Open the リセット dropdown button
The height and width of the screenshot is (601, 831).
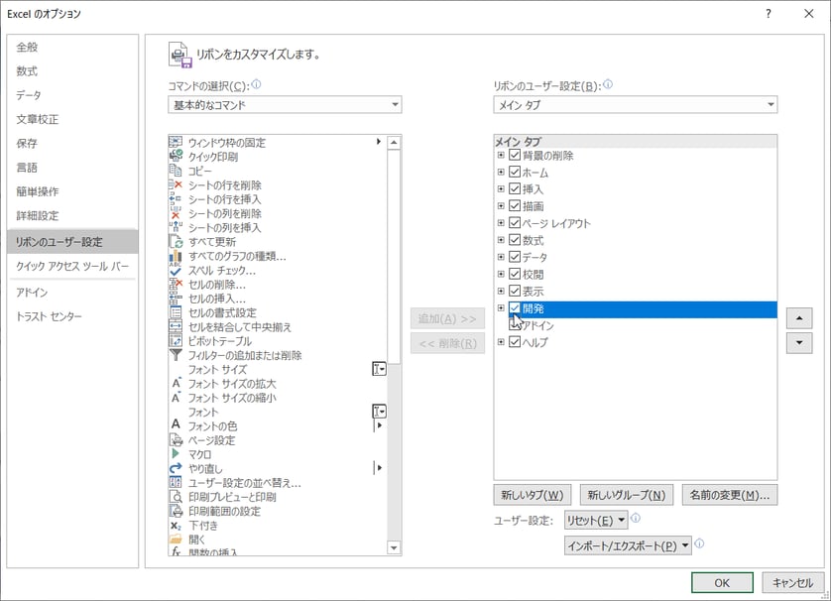coord(596,520)
